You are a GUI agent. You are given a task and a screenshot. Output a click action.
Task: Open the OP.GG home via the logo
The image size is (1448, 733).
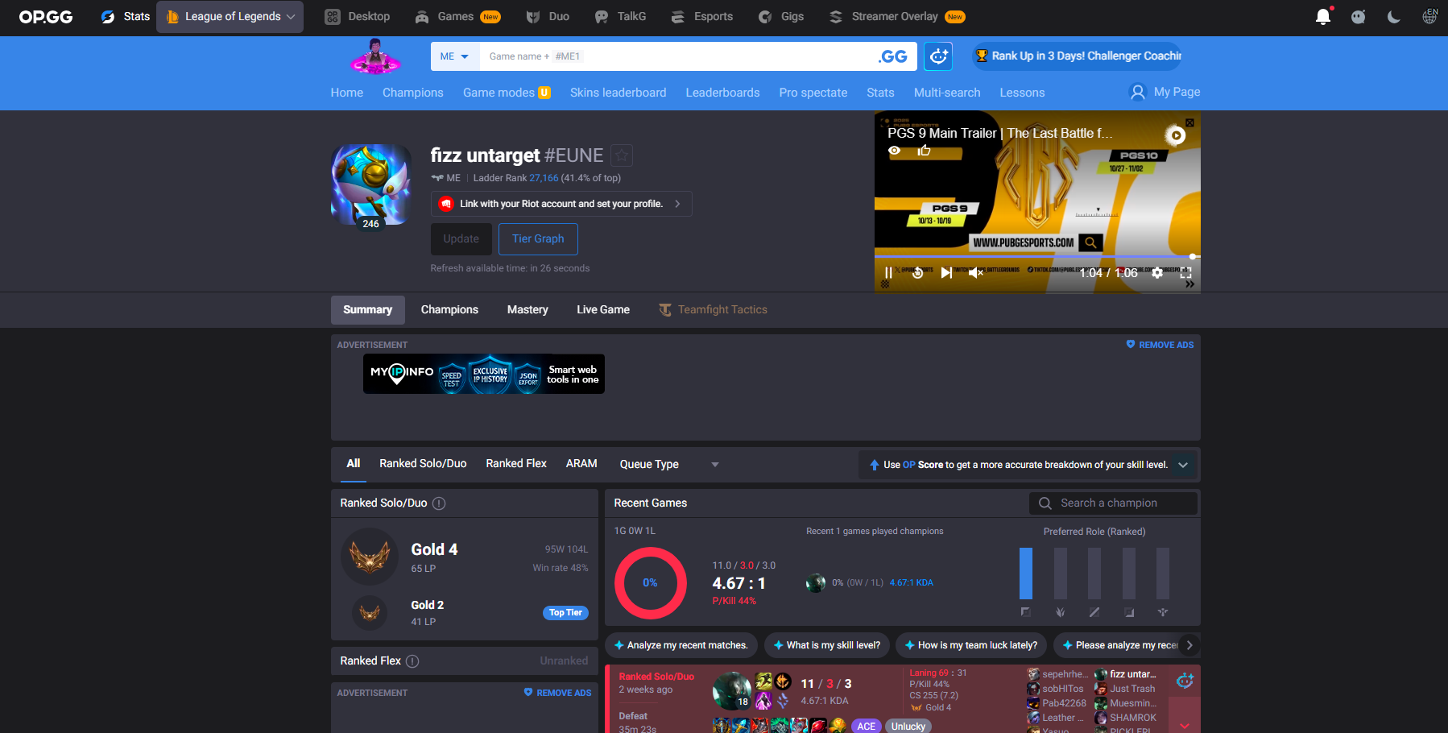[45, 16]
